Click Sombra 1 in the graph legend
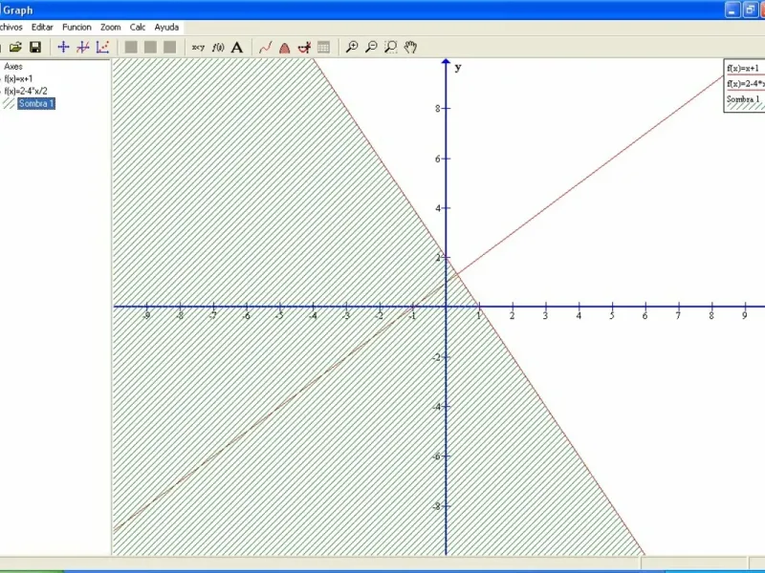Screen dimensions: 765x573 (x=744, y=99)
